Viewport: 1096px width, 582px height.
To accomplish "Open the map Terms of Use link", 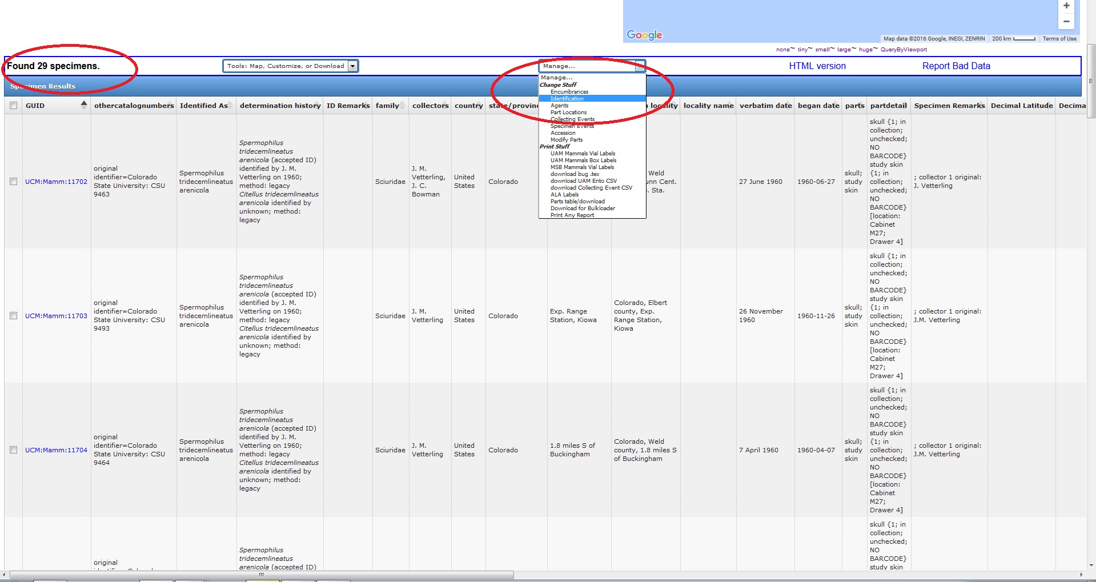I will click(1059, 39).
